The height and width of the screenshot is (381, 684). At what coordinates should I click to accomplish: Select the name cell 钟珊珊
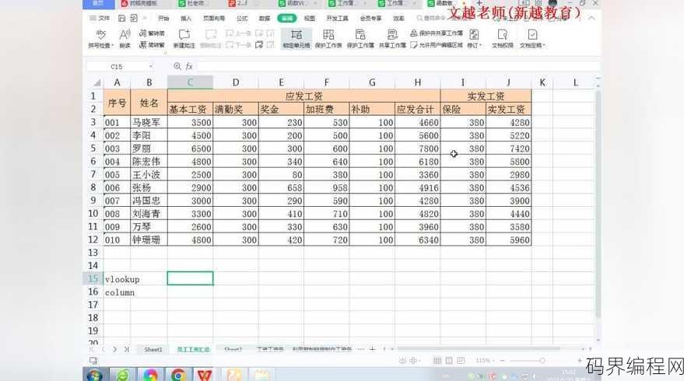click(x=149, y=239)
